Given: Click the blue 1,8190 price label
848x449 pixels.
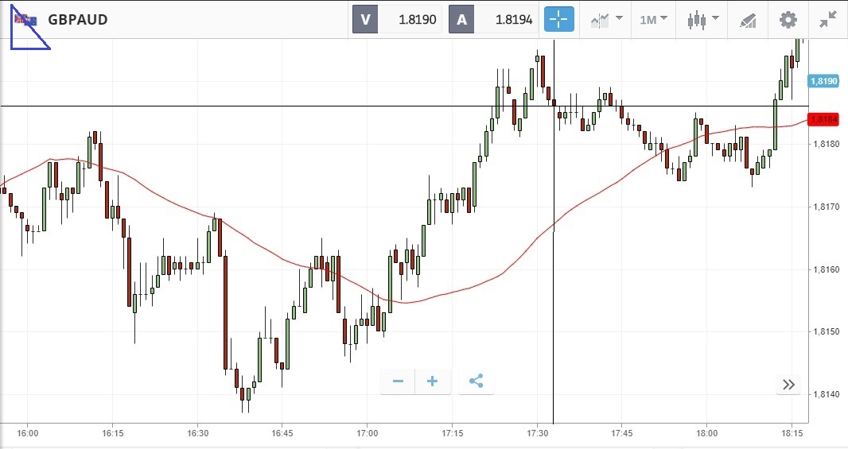Looking at the screenshot, I should click(x=823, y=81).
